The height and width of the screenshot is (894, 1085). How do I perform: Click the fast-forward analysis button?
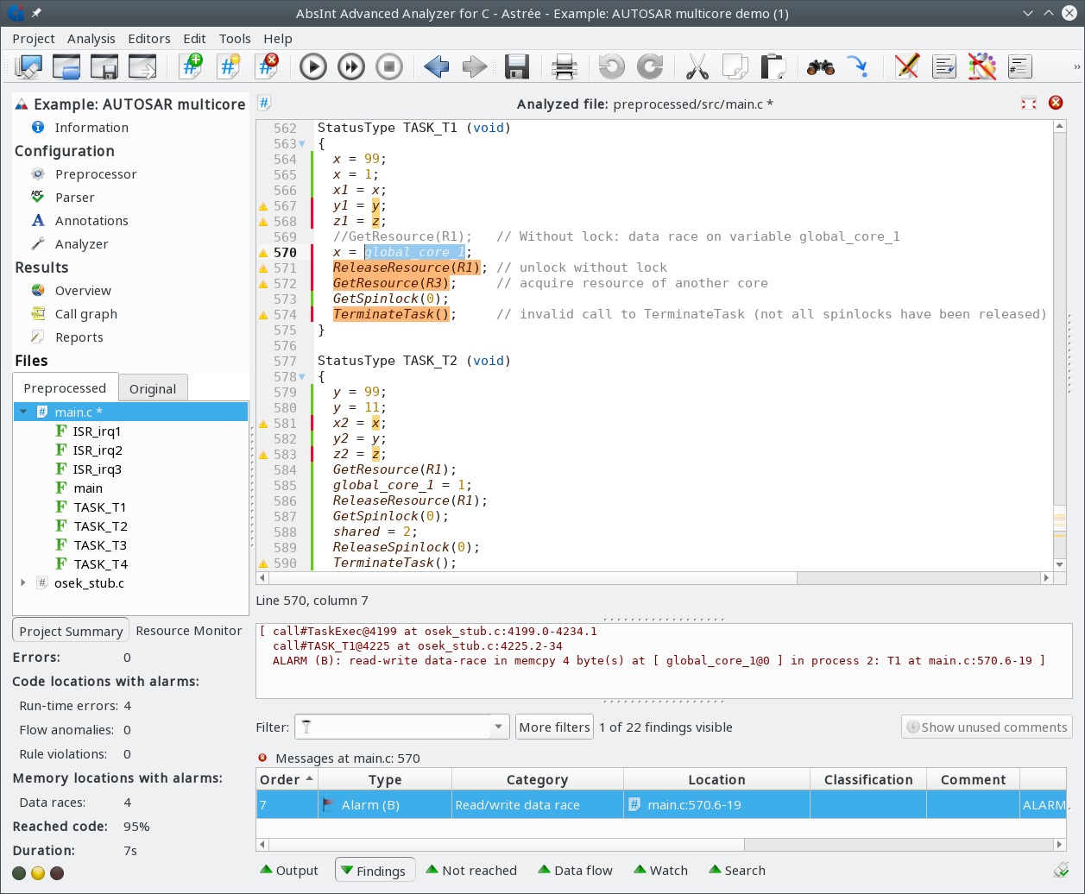click(x=351, y=66)
